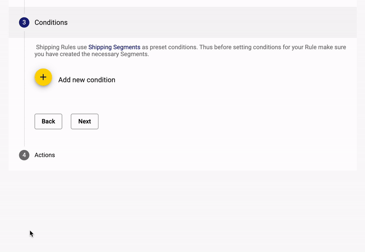Click the Shipping Rules description paragraph
365x252 pixels.
[x=190, y=51]
